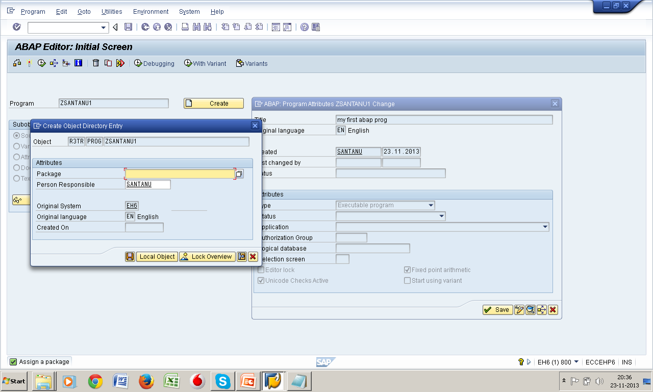Click the Rename icon in application toolbar

click(120, 63)
